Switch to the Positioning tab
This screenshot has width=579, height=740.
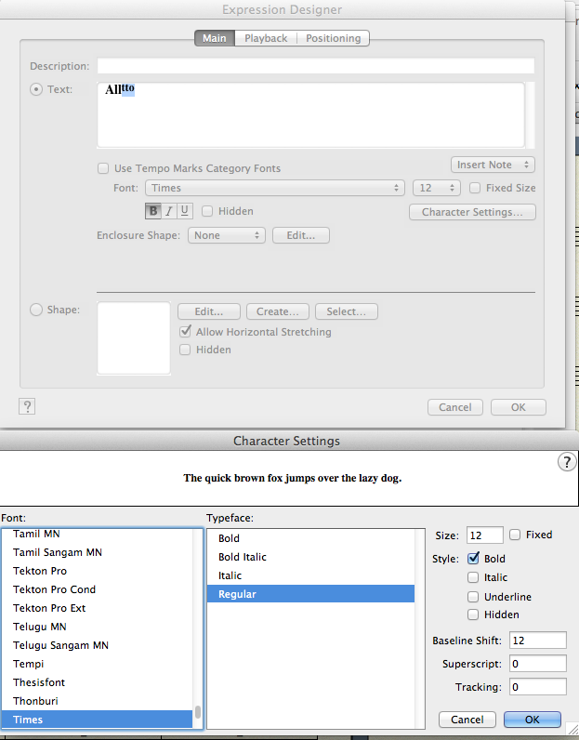coord(333,38)
